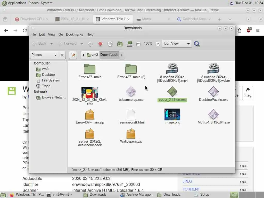Click the Forward navigation button
The image size is (264, 198).
point(67,44)
